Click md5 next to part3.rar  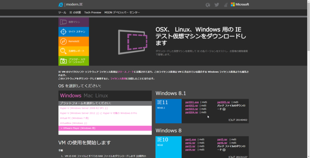pyautogui.click(x=202, y=146)
